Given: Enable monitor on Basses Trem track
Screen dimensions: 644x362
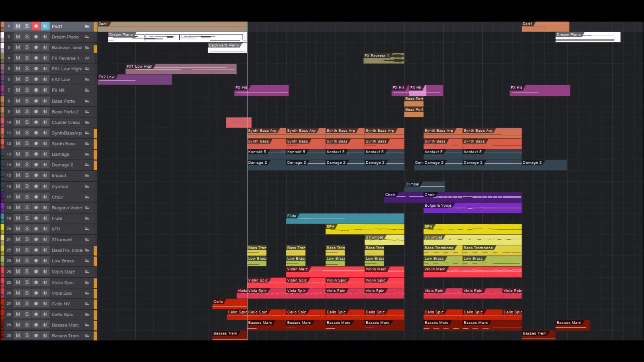Looking at the screenshot, I should click(x=45, y=335).
